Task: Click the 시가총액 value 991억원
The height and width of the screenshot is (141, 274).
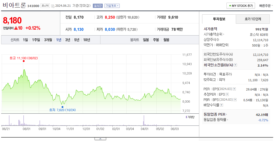Action: 262,29
